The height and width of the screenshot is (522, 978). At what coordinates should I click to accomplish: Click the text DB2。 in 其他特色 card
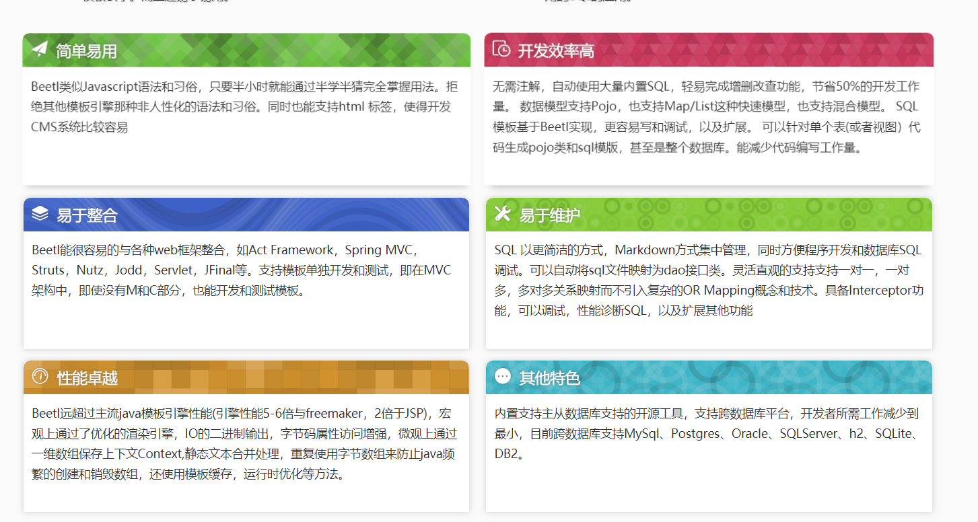pyautogui.click(x=510, y=453)
